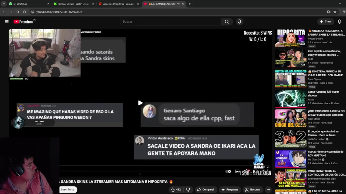
Task: Close the WhatsApp tab
Action: [x=48, y=4]
